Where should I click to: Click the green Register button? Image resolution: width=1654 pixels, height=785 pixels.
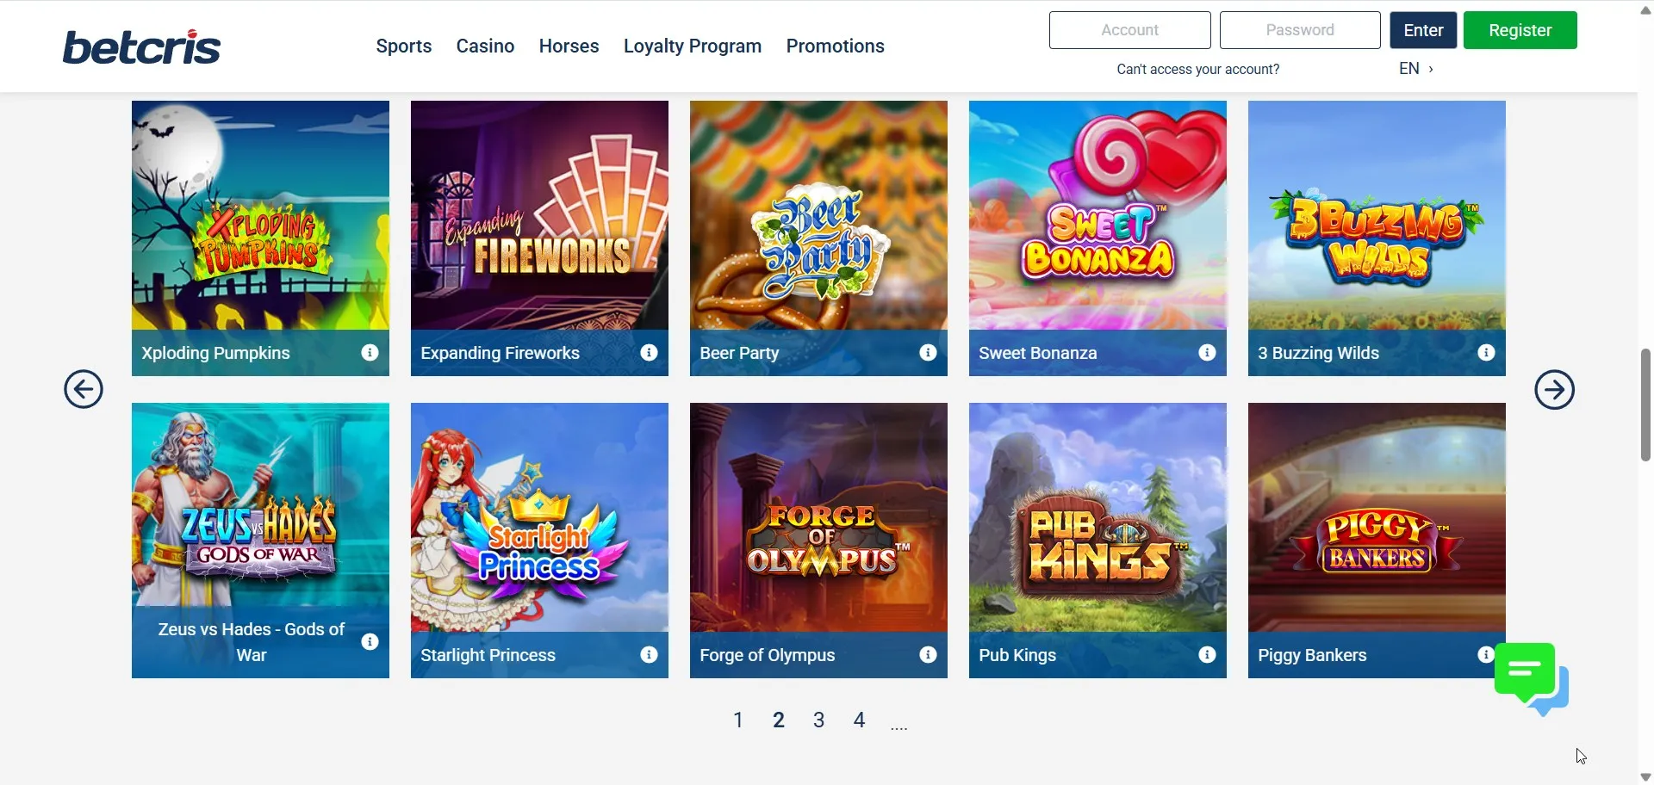point(1520,30)
